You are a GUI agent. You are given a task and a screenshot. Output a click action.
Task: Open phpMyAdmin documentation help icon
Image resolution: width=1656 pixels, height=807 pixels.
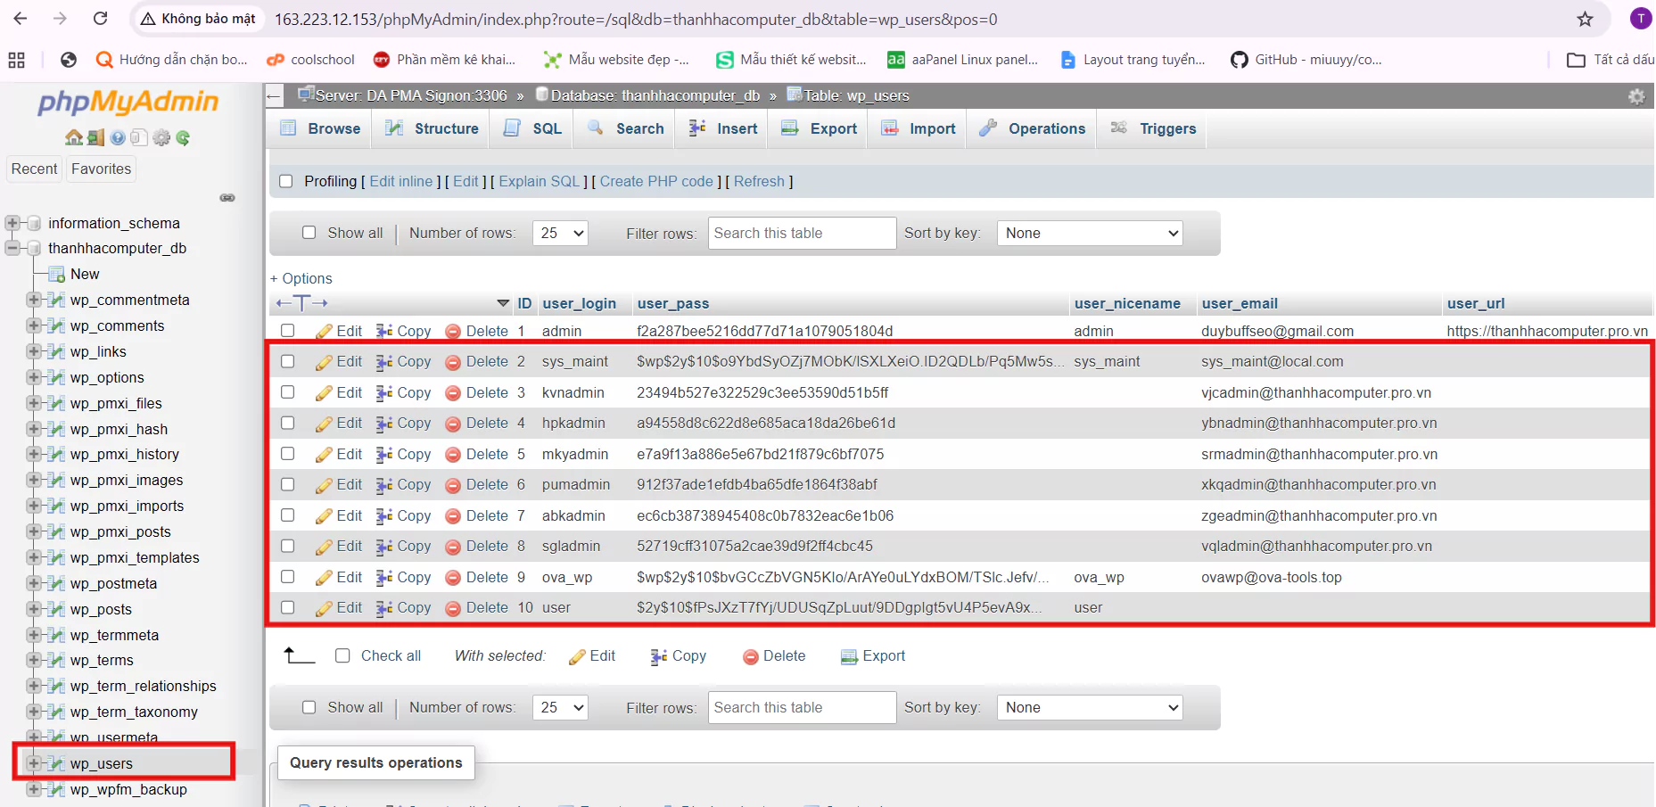118,137
